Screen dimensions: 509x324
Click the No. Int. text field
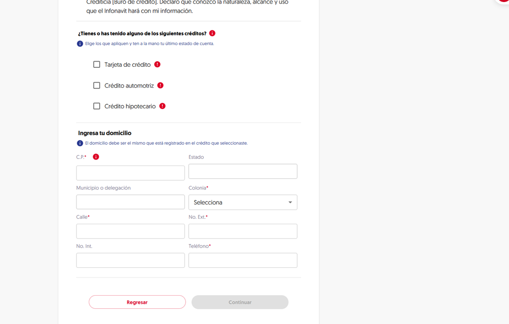(x=130, y=260)
